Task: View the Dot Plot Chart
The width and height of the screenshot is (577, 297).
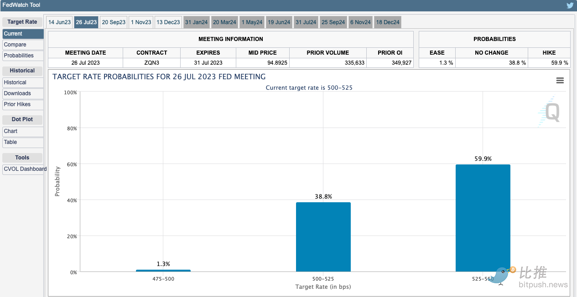Action: click(23, 131)
